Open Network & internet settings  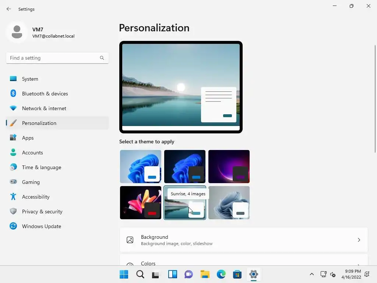(57, 108)
